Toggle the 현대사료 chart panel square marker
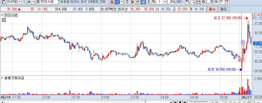Screen dimensions: 262x103 pyautogui.click(x=2, y=15)
